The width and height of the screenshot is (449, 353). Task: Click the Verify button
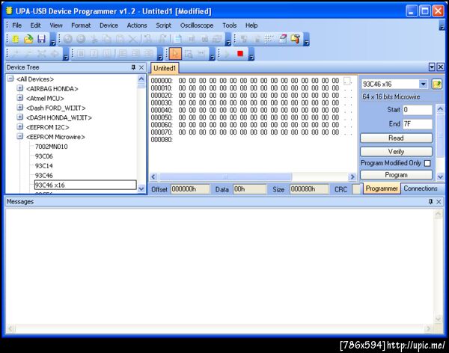point(396,152)
